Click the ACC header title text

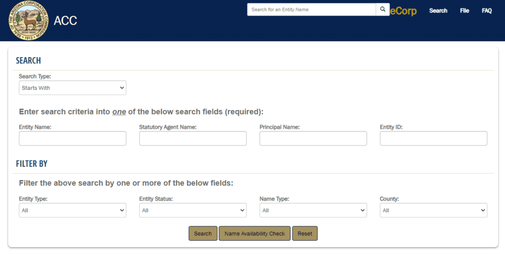[66, 21]
